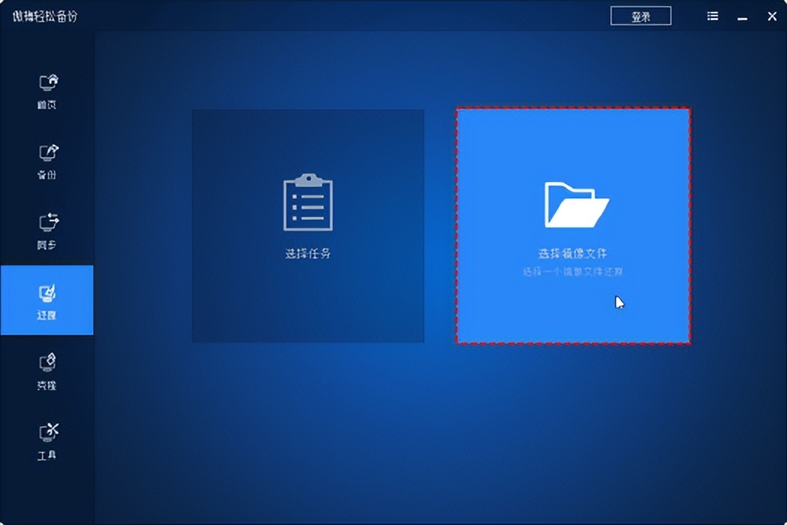The height and width of the screenshot is (525, 787).
Task: Open the 克隆 (Clone) sidebar icon
Action: (46, 363)
